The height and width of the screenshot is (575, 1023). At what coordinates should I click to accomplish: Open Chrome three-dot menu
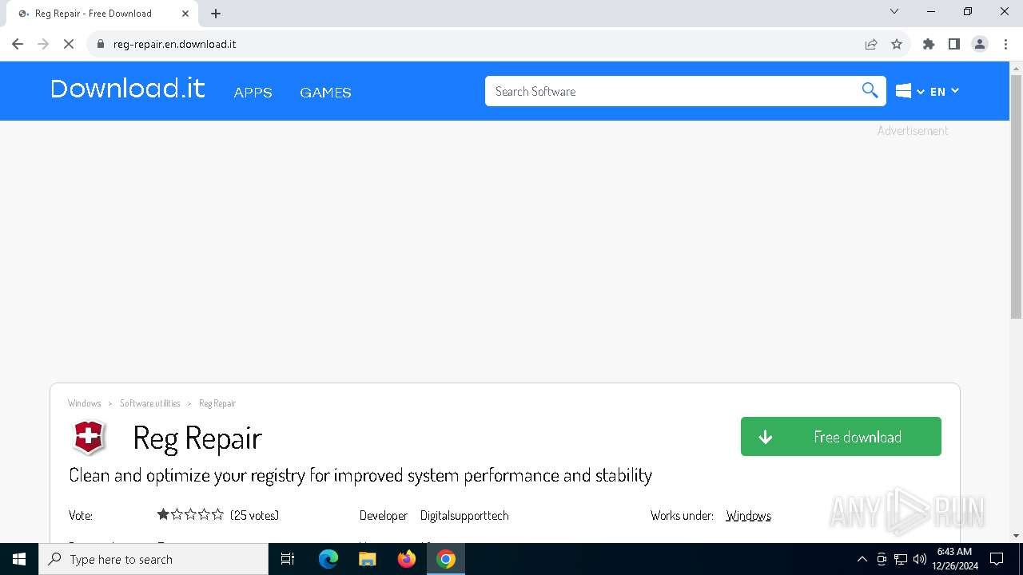point(1005,44)
